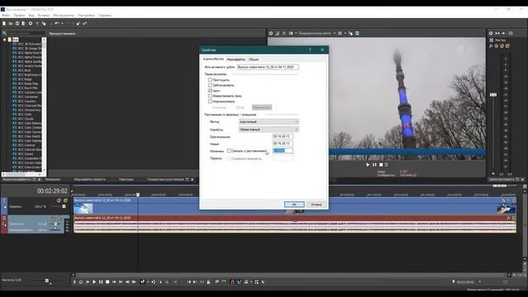Viewport: 528px width, 297px height.
Task: Uncheck the Цикл checkbox
Action: (210, 91)
